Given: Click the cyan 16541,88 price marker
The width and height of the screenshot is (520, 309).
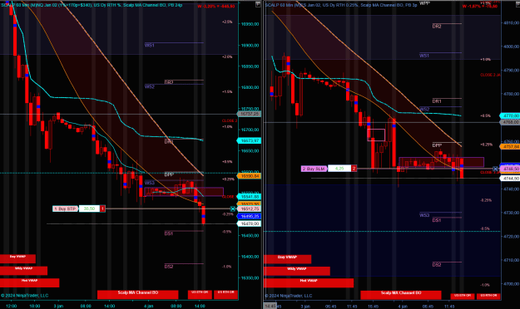Looking at the screenshot, I should pos(250,197).
